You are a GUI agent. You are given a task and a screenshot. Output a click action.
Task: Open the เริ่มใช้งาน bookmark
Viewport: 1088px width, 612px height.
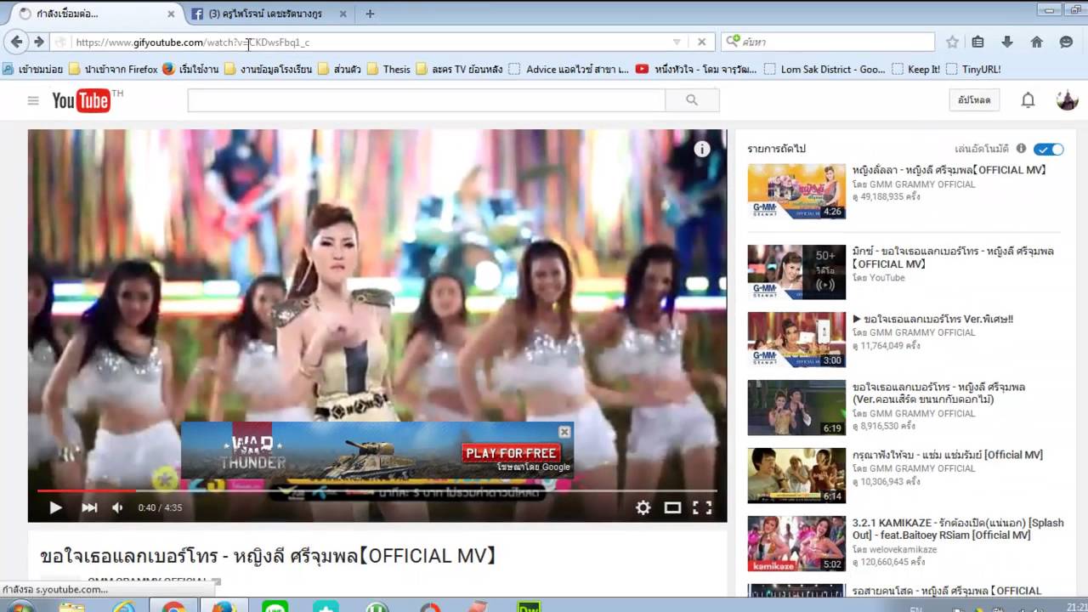point(190,69)
